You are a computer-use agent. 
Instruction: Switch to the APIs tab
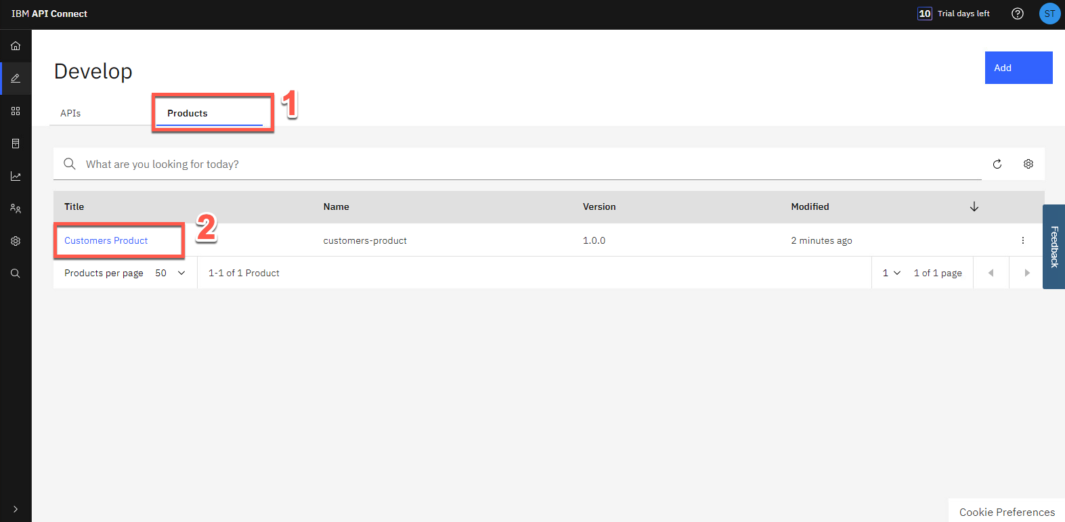click(70, 113)
